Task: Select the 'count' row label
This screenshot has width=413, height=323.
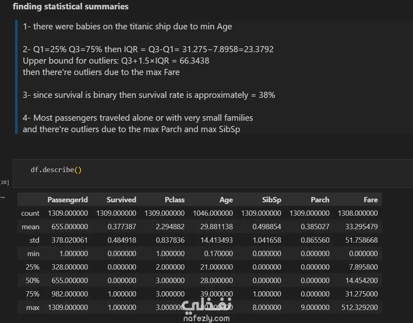Action: click(x=30, y=213)
